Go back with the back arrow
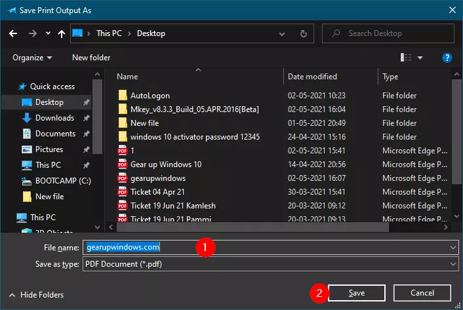 [x=13, y=33]
